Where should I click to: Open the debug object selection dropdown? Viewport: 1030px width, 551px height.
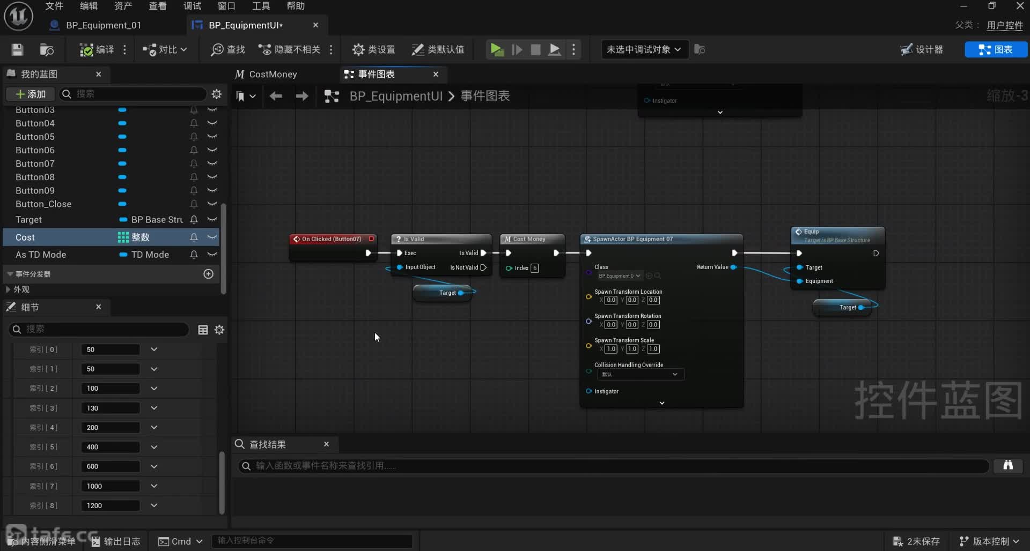click(x=644, y=50)
